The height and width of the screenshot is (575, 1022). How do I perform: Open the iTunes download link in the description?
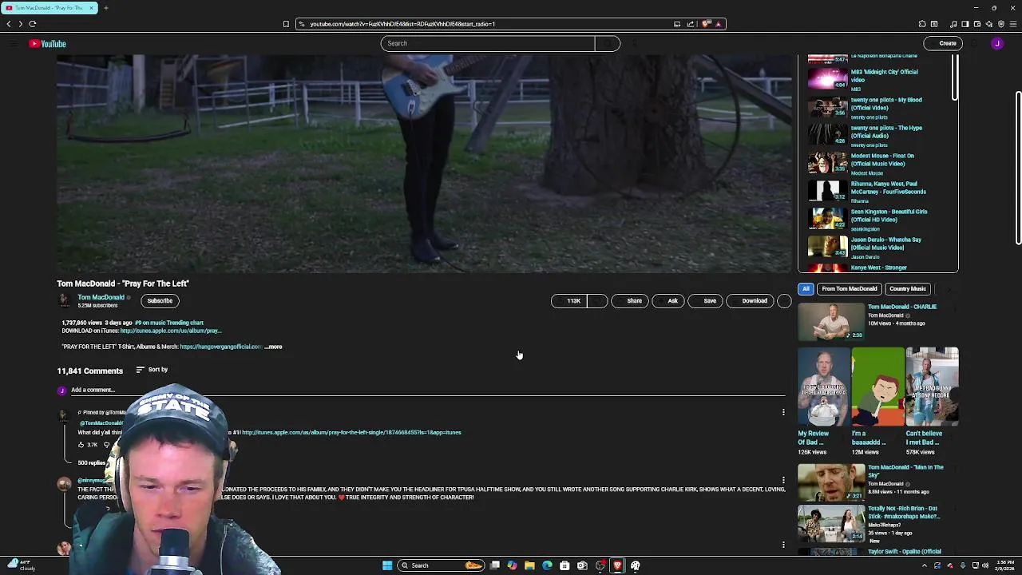[x=171, y=331]
